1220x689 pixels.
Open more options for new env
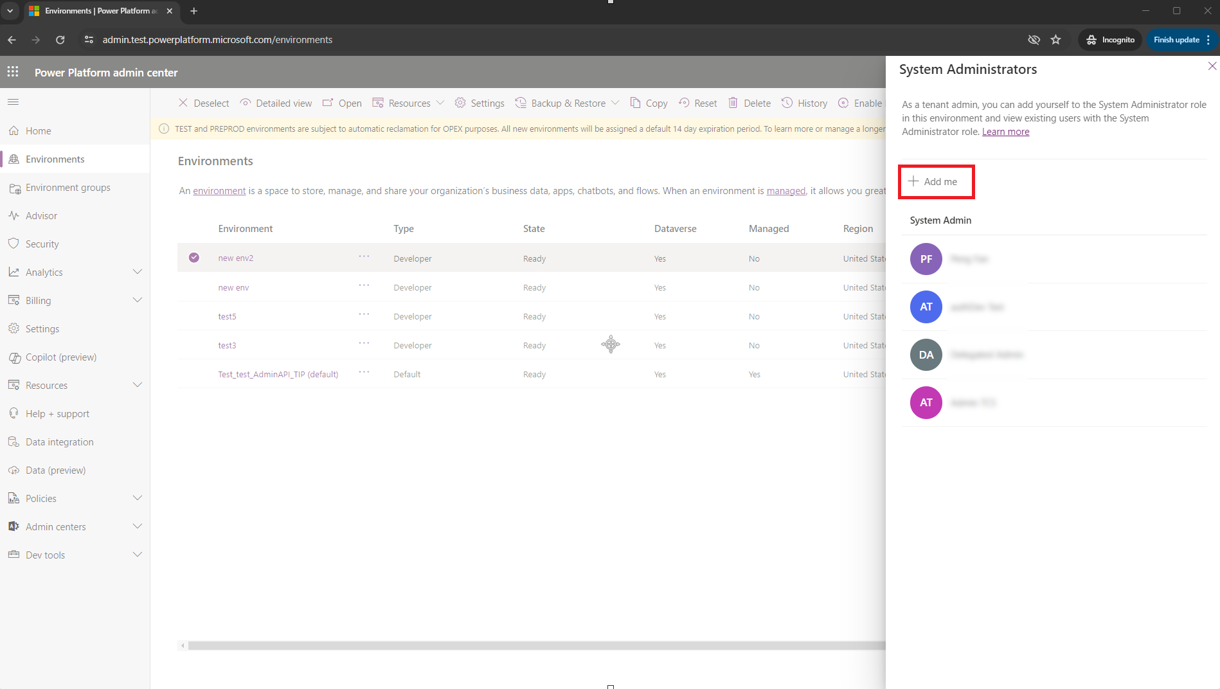[x=364, y=285]
